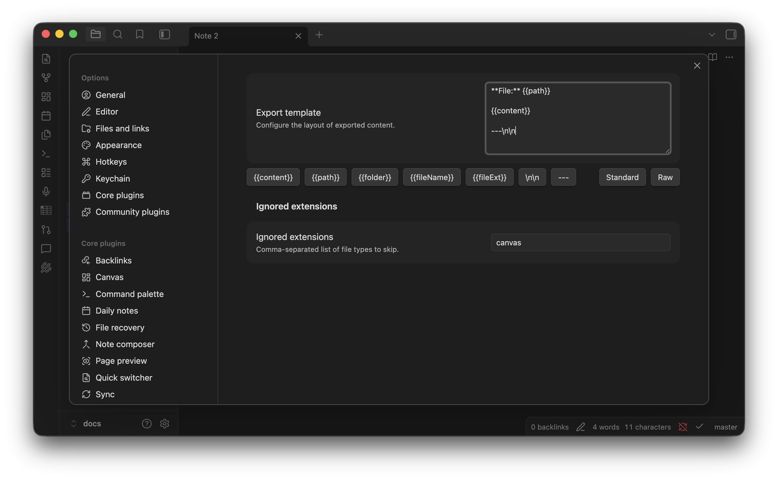Open the Canvas ribbon icon
This screenshot has height=480, width=778.
pos(46,96)
